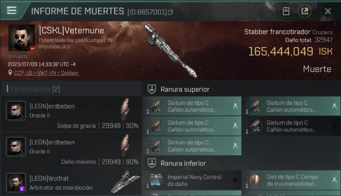The image size is (341, 196).
Task: Click the Arbitrator de interdicción ship icon
Action: coord(125,182)
